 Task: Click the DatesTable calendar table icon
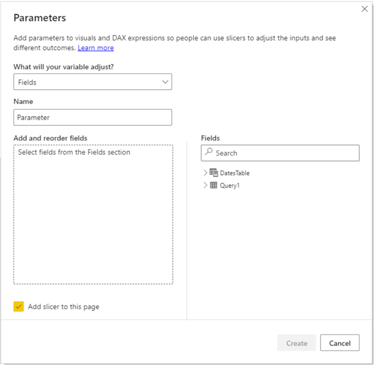(214, 172)
